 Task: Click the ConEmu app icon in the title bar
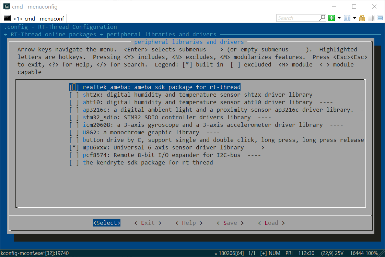[x=7, y=7]
